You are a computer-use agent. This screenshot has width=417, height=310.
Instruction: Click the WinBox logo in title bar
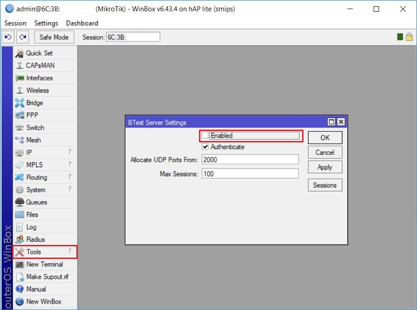9,9
